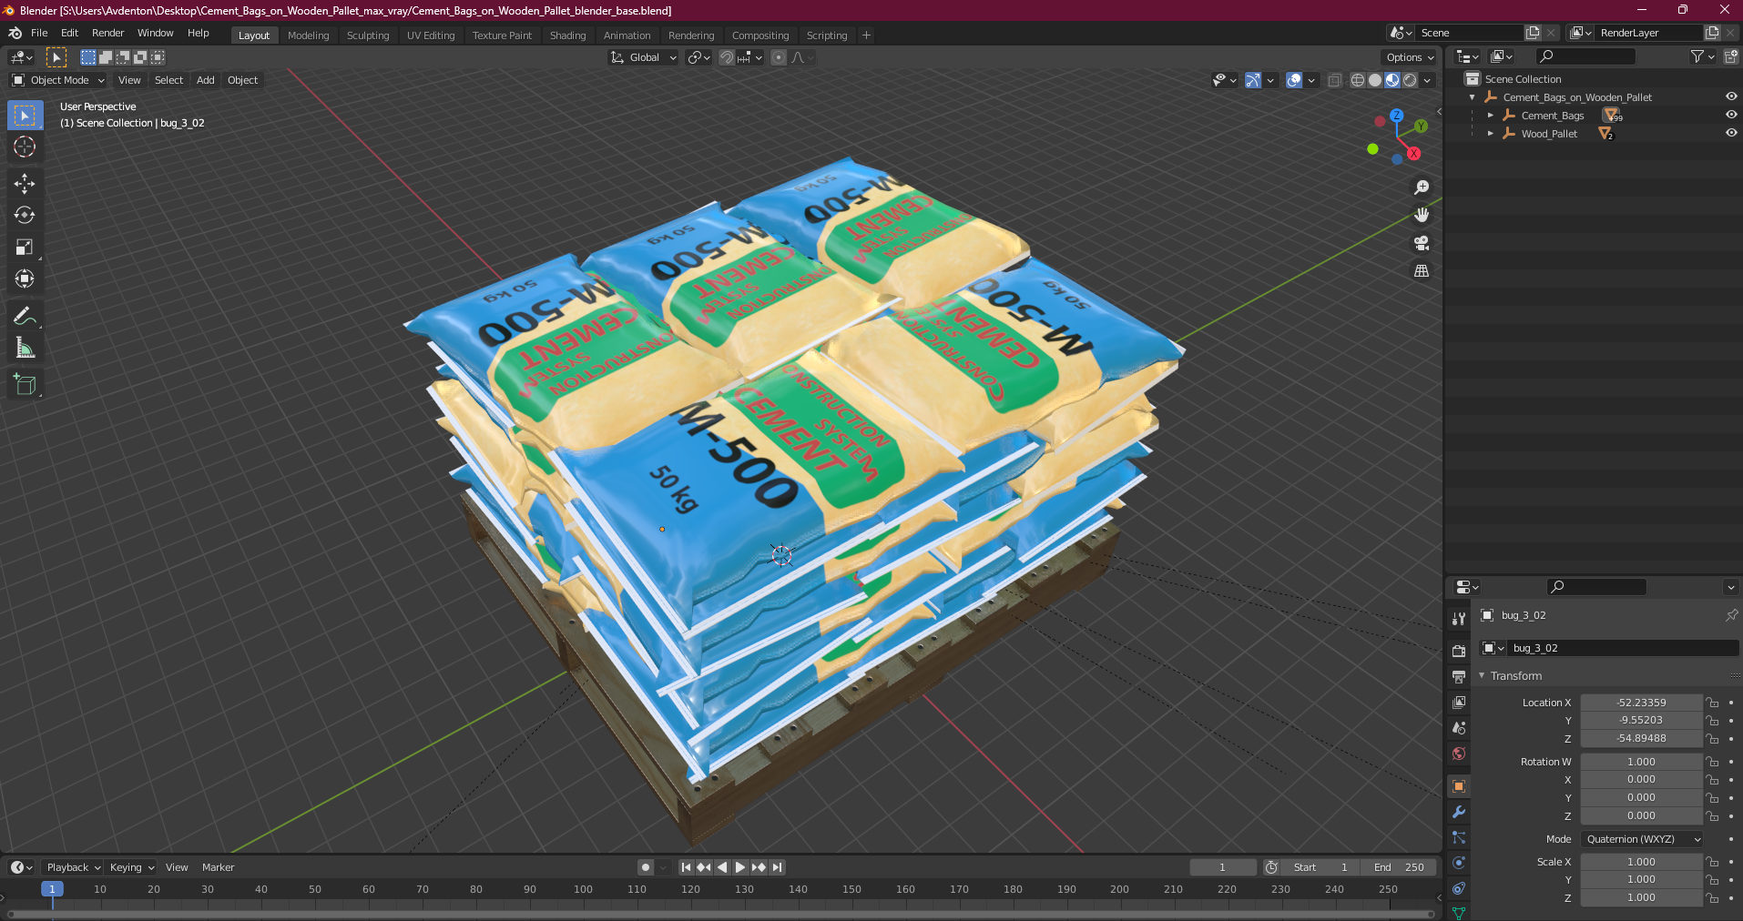Click the outliner filter funnel icon

tap(1697, 56)
